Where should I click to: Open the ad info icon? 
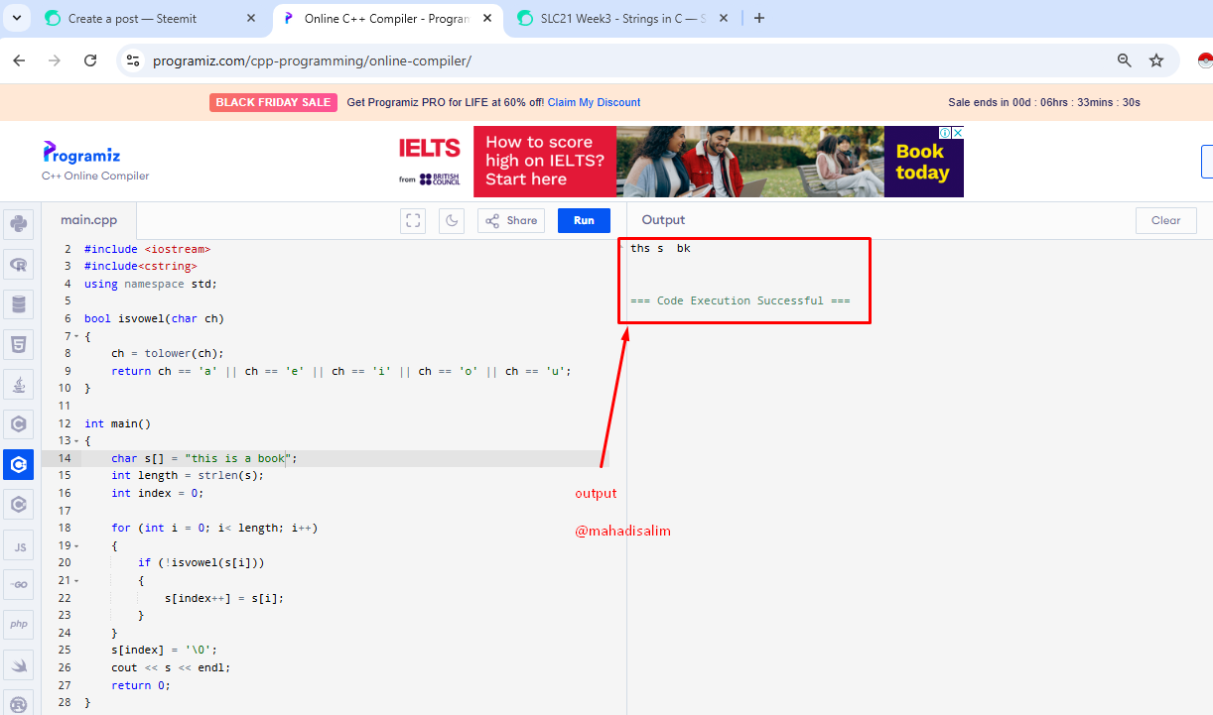click(946, 133)
